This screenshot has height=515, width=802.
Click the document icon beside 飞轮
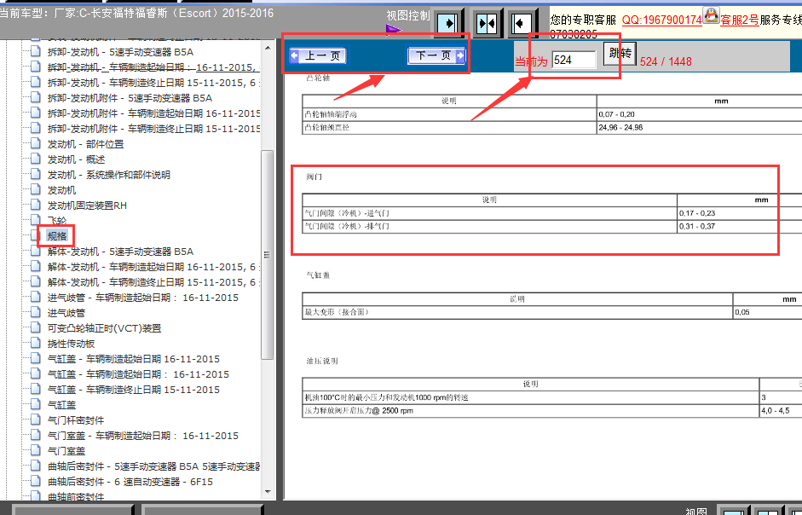click(35, 220)
